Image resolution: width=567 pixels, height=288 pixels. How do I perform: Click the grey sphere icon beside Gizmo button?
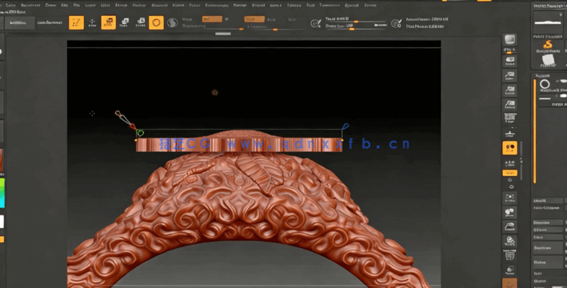(173, 22)
